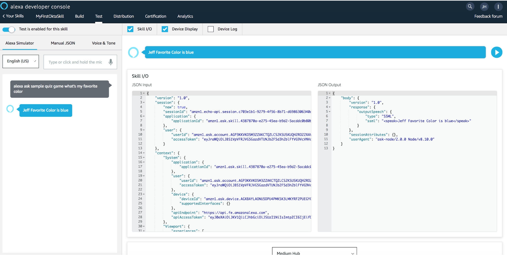507x255 pixels.
Task: Open the English (US) language dropdown
Action: click(21, 61)
